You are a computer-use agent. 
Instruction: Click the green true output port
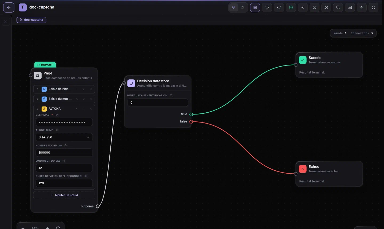coord(191,114)
